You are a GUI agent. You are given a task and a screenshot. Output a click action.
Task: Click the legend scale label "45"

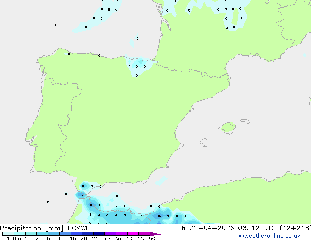(x=140, y=238)
